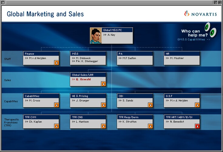Click the TFR CNS arrow icon

click(104, 126)
